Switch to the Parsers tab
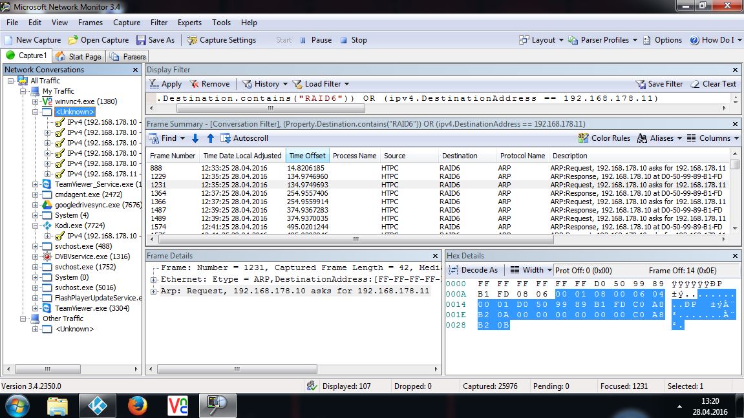 point(127,56)
